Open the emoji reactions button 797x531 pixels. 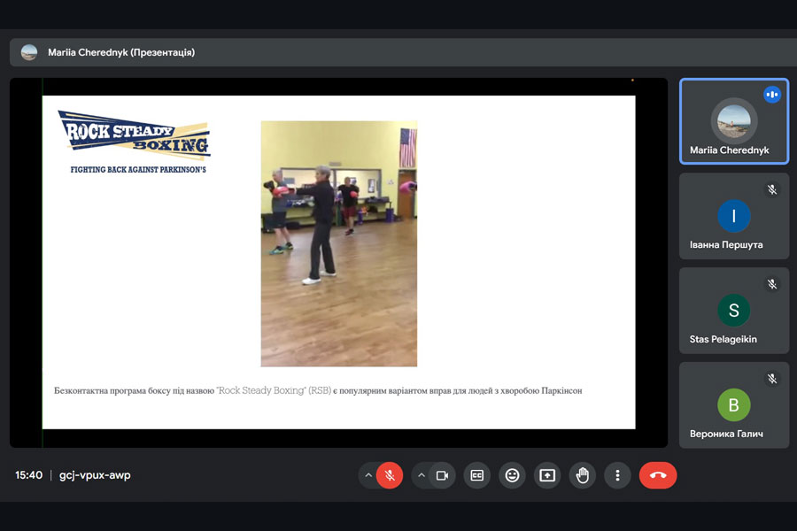[512, 475]
